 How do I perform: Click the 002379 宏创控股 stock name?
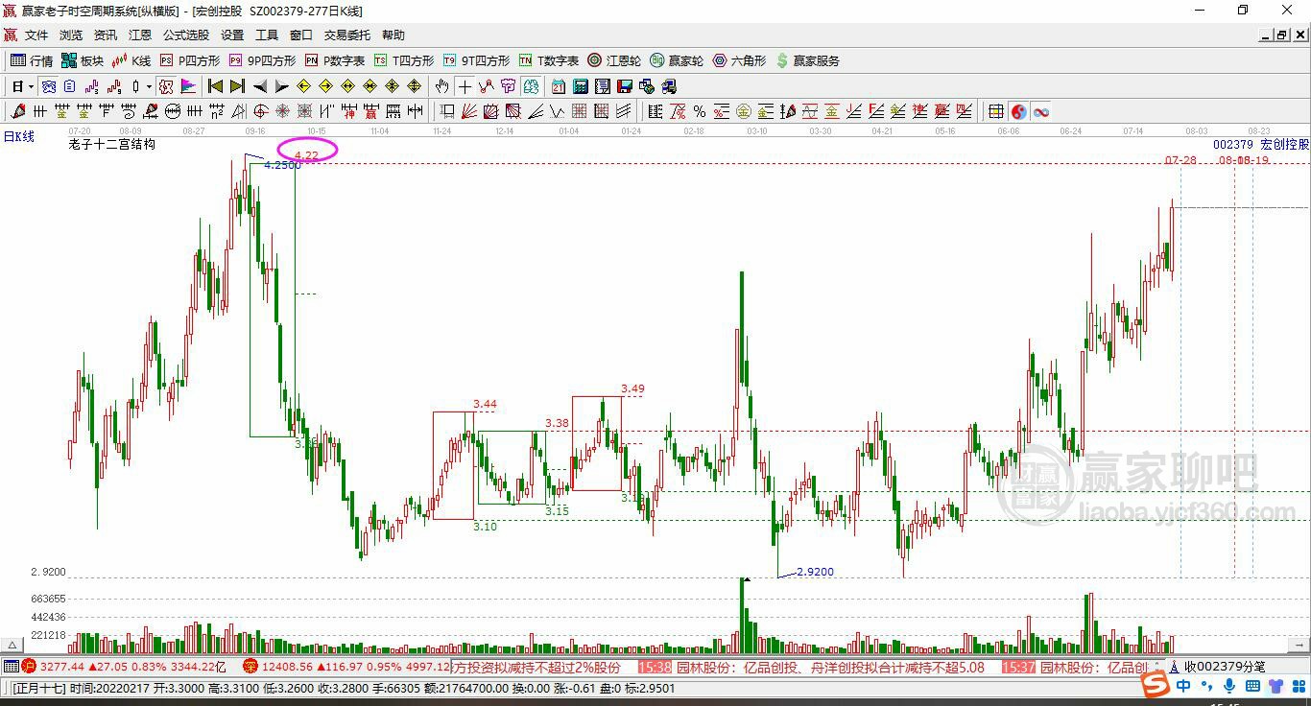1260,145
